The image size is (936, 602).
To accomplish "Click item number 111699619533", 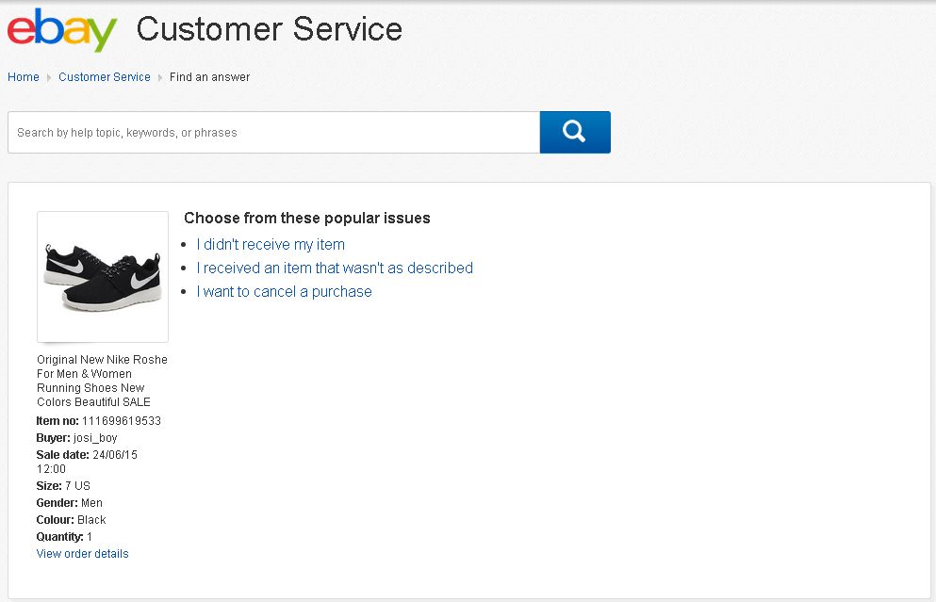I will click(x=122, y=421).
